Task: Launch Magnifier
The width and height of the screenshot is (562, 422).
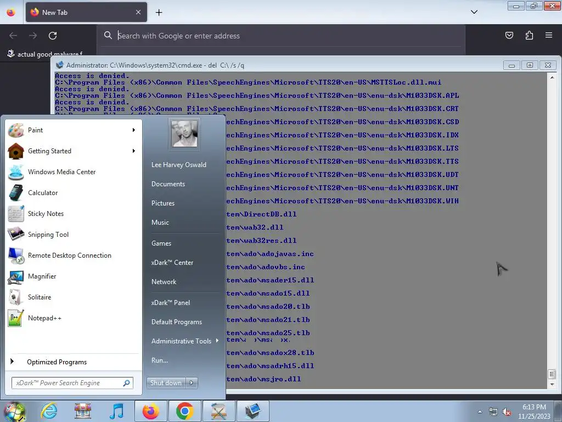Action: pos(74,276)
